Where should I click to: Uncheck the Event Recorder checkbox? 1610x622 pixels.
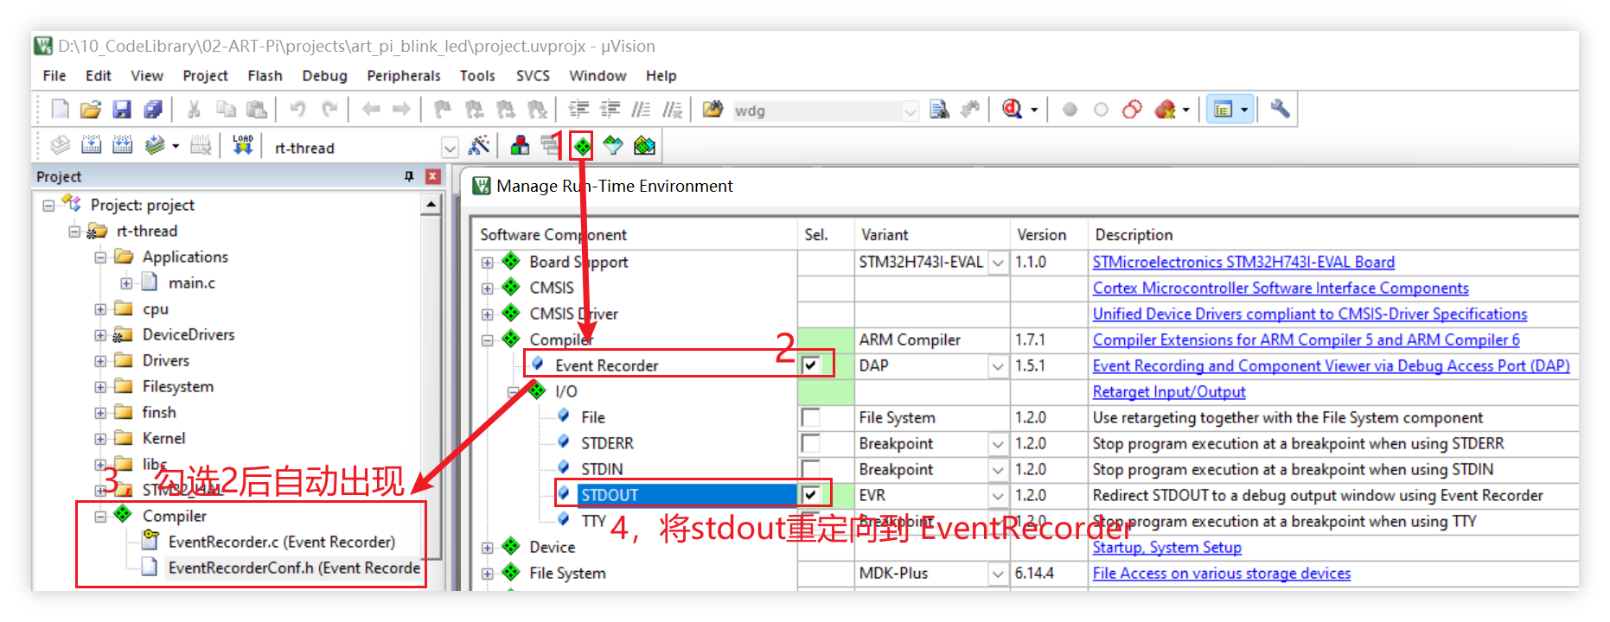pyautogui.click(x=810, y=365)
